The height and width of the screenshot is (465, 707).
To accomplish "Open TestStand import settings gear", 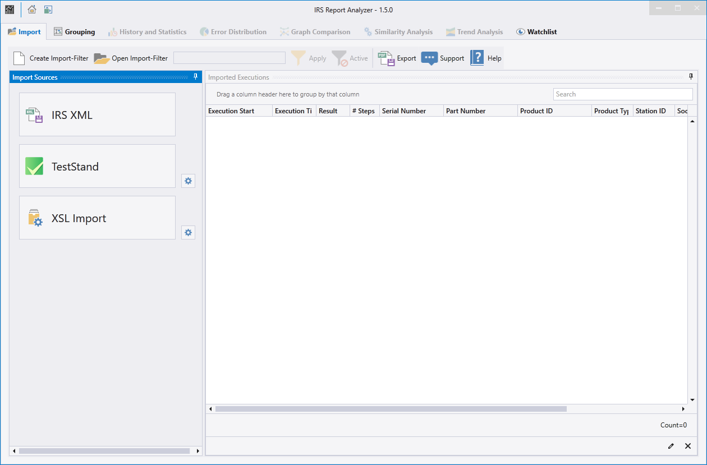I will 189,181.
